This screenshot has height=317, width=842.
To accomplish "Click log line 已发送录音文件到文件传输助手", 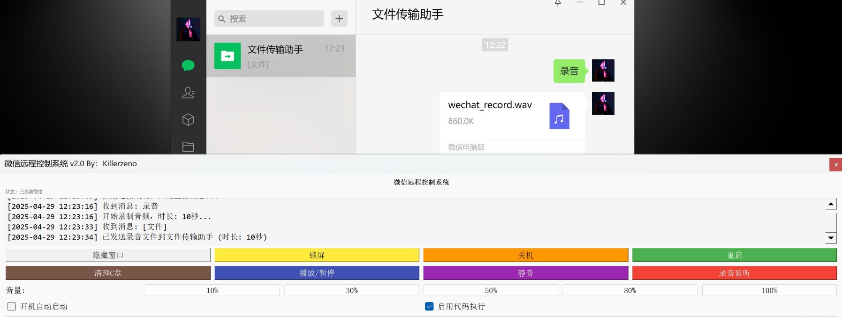I will [137, 237].
